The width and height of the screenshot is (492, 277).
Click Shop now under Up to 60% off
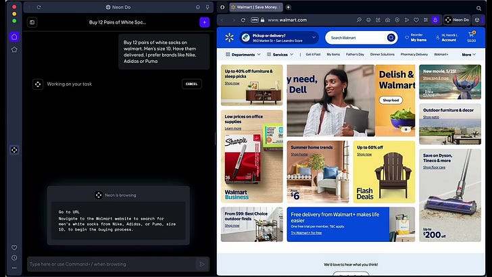click(x=364, y=154)
